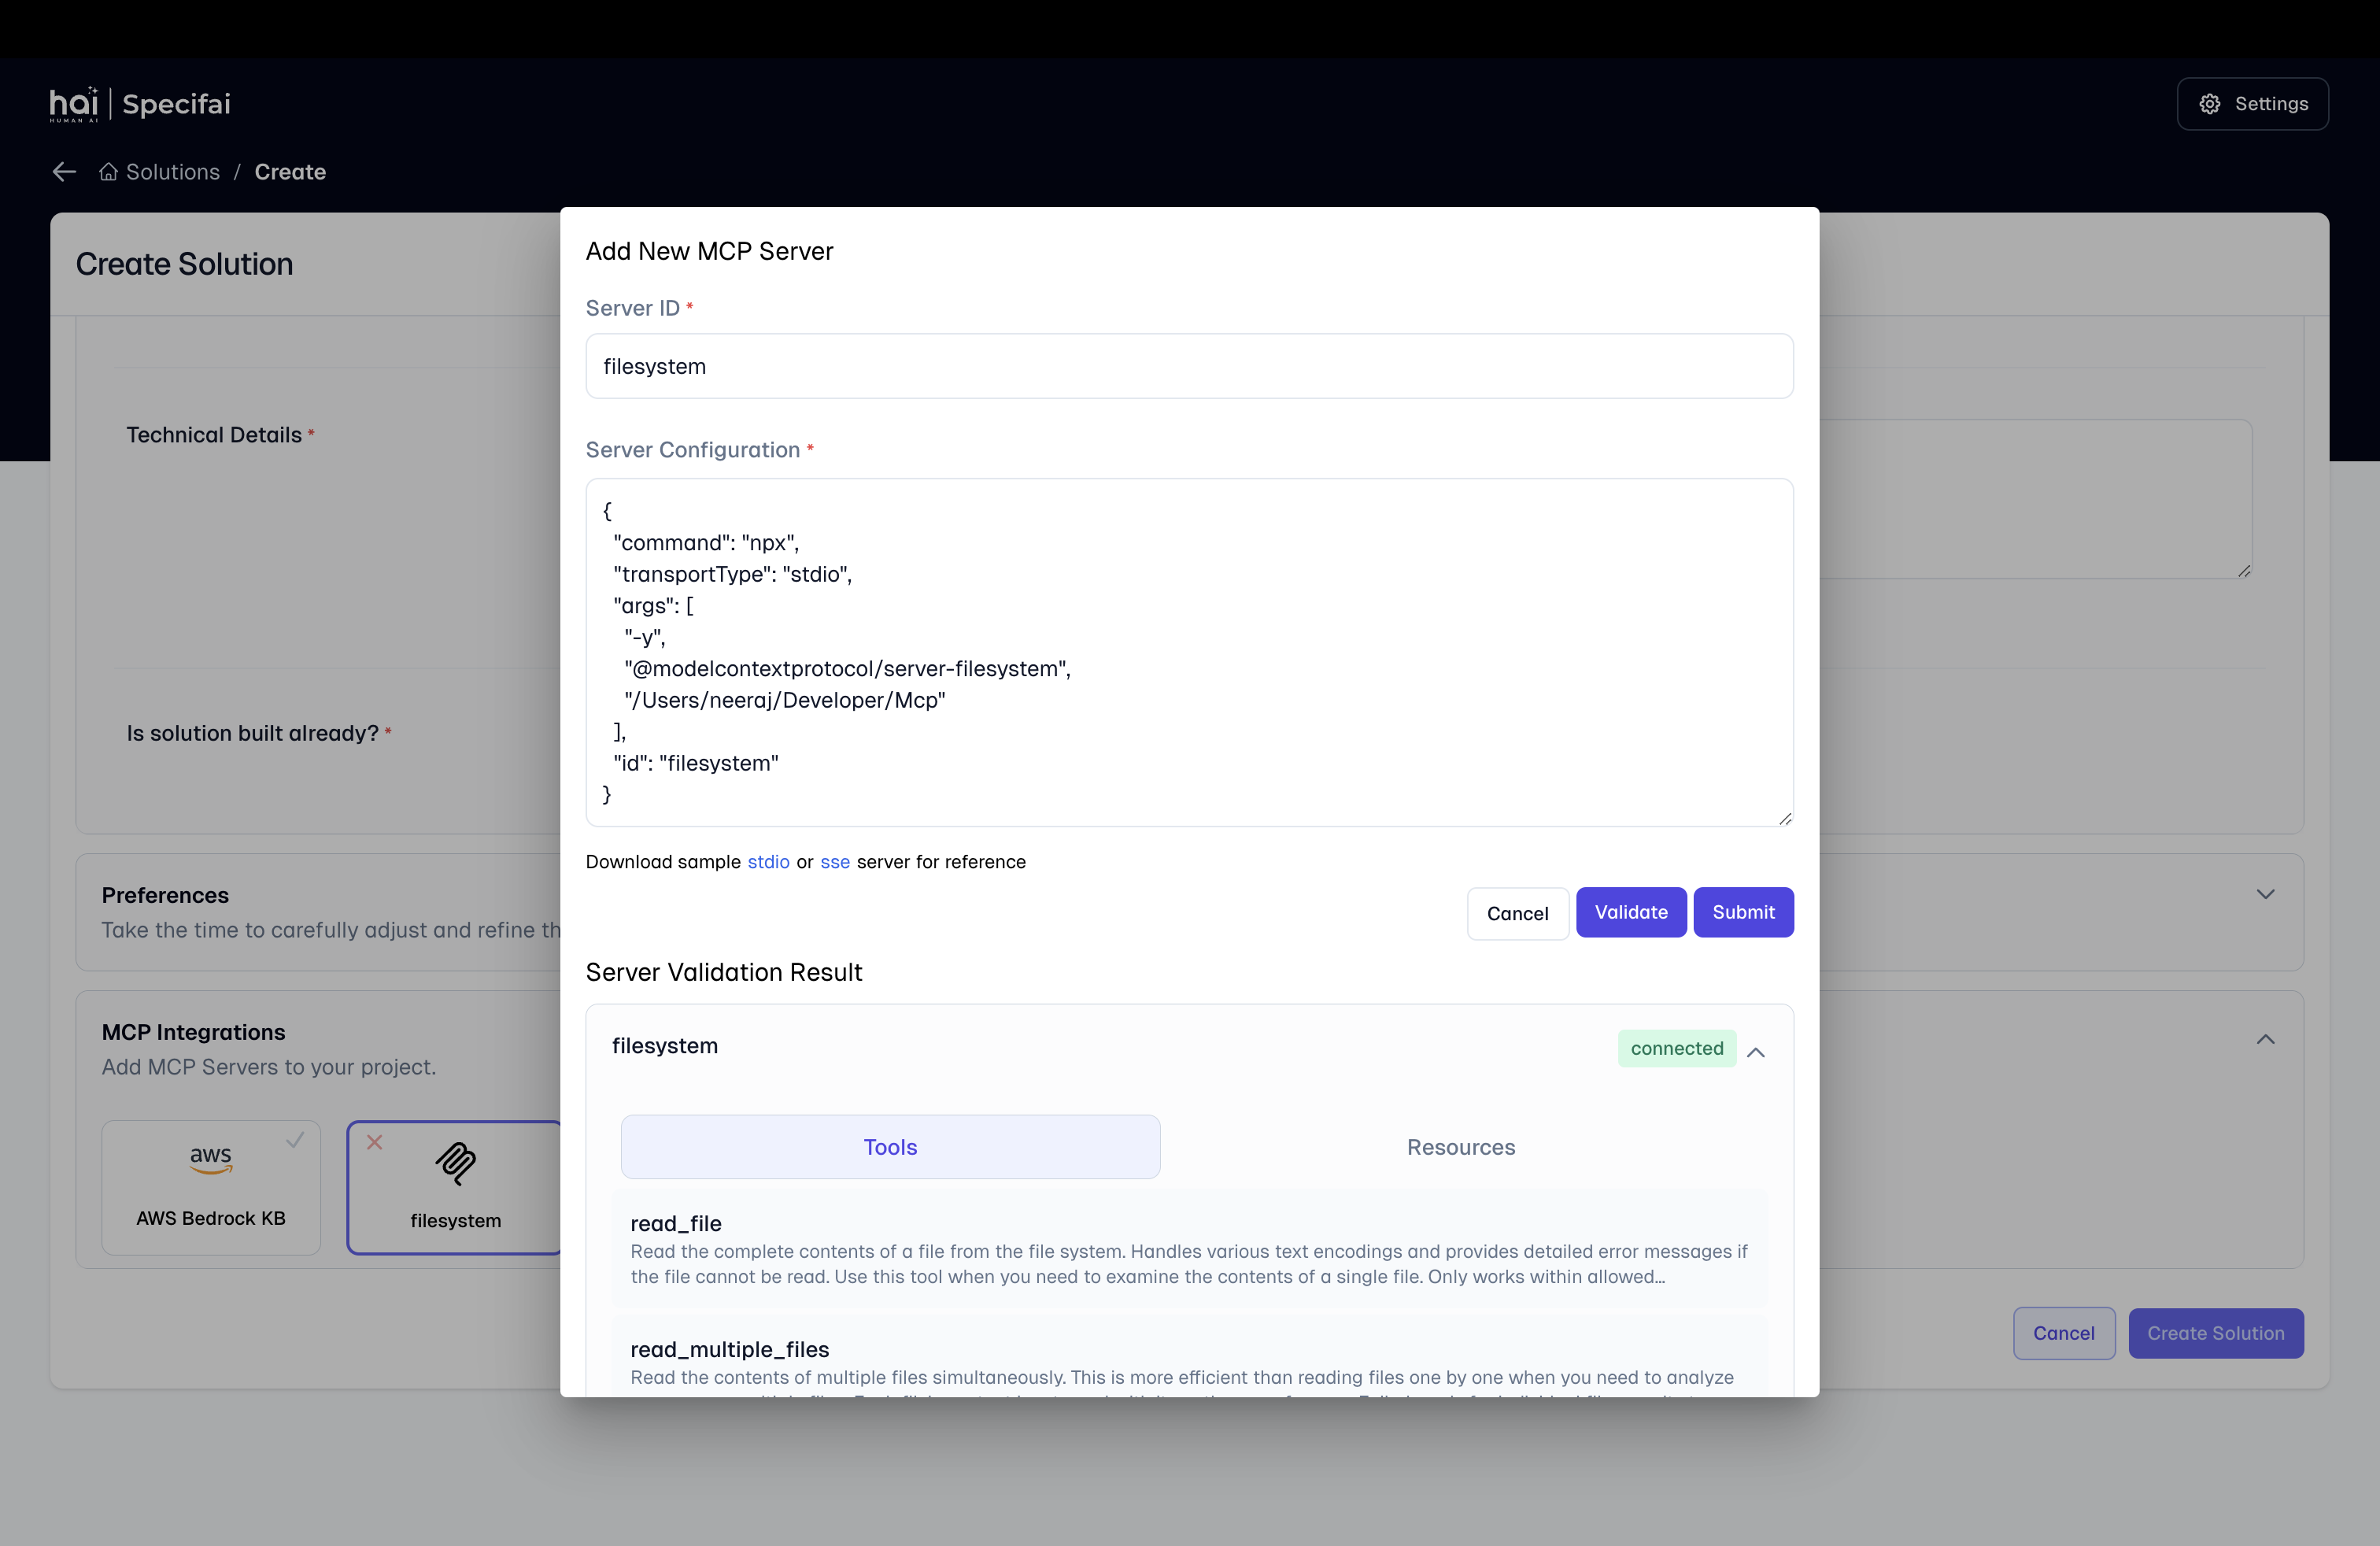Remove filesystem server with red X
Screen dimensions: 2380x1546
(374, 1142)
